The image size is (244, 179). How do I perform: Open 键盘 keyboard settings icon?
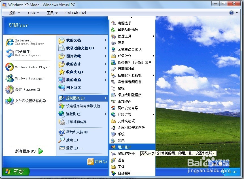[113, 43]
